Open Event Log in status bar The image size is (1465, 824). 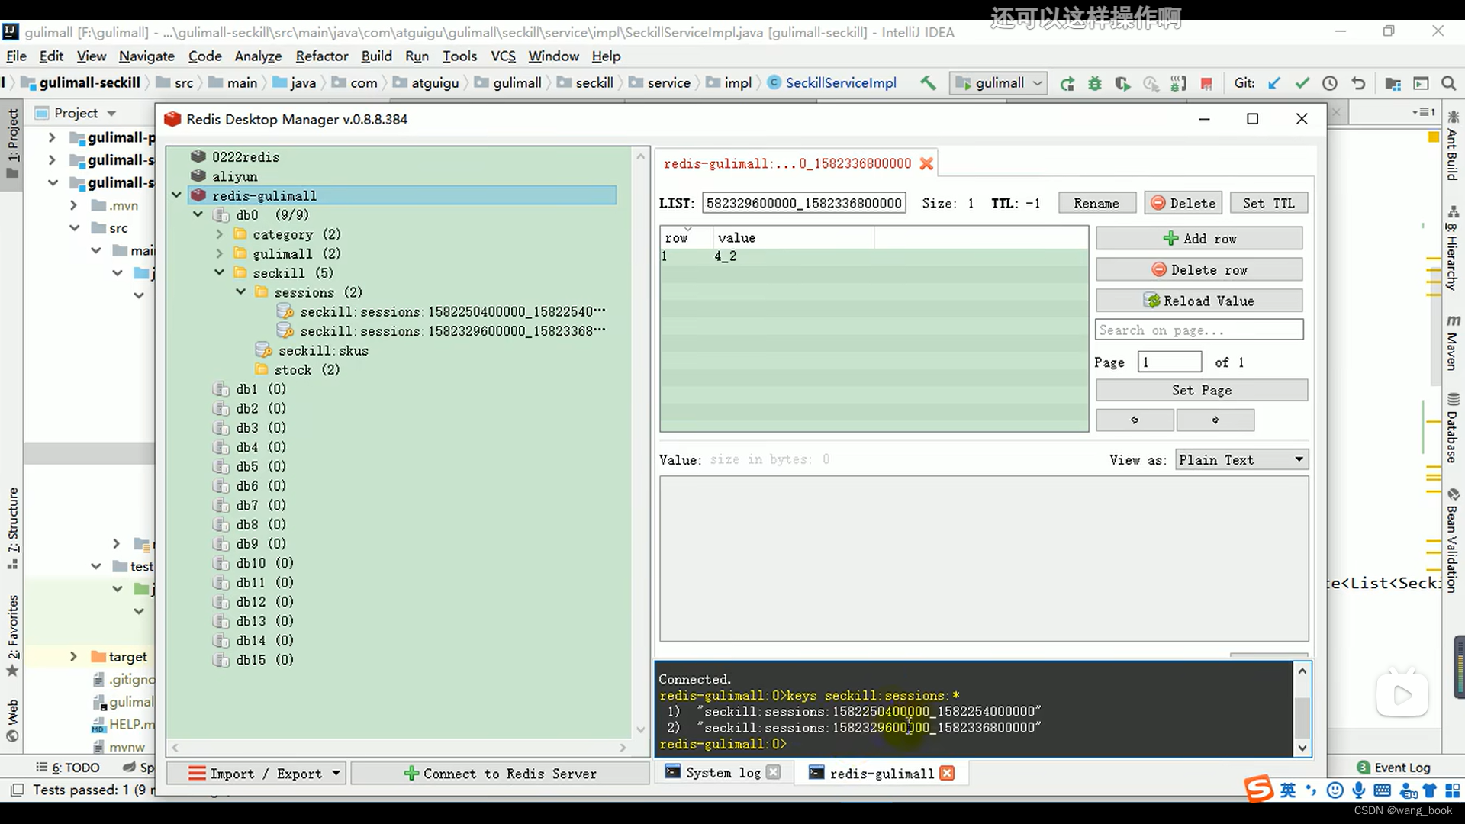click(1393, 768)
